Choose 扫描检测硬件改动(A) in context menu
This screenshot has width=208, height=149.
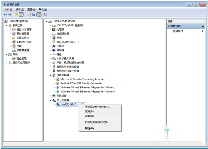(x=100, y=122)
